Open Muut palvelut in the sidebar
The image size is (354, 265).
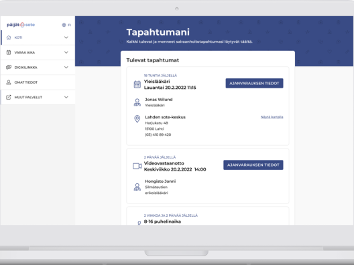click(x=38, y=97)
